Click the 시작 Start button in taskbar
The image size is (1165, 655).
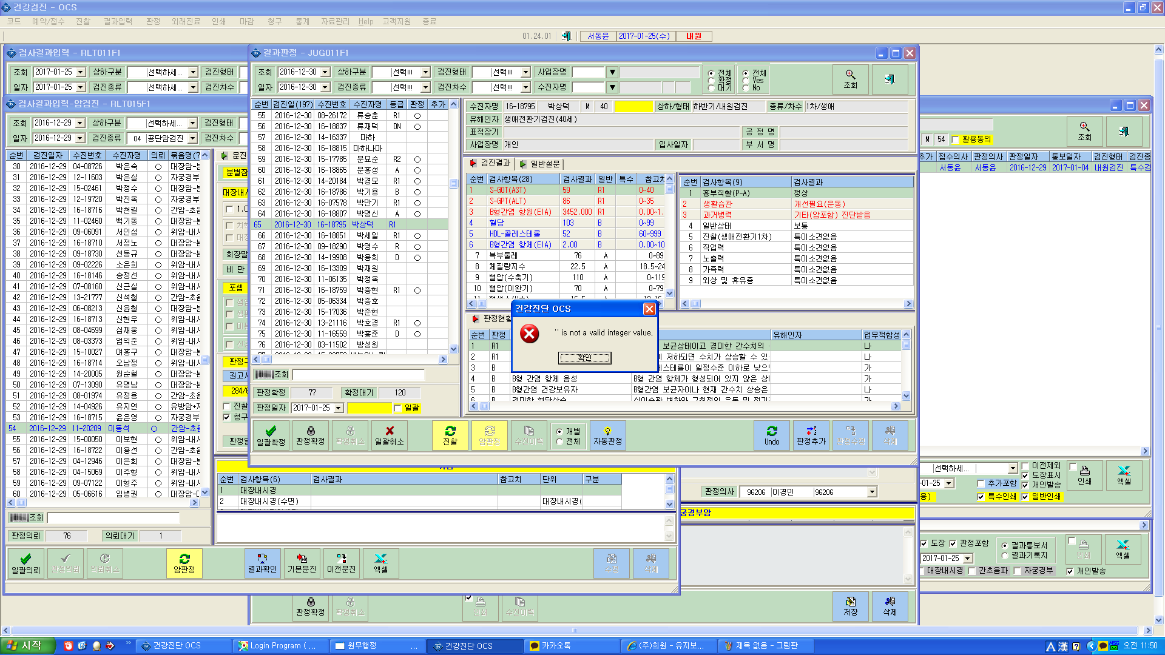(x=24, y=646)
